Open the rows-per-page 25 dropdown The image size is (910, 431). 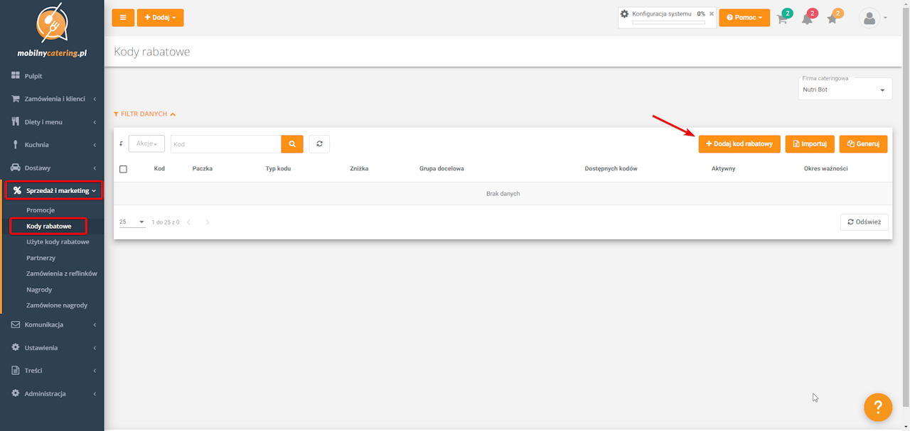tap(132, 222)
